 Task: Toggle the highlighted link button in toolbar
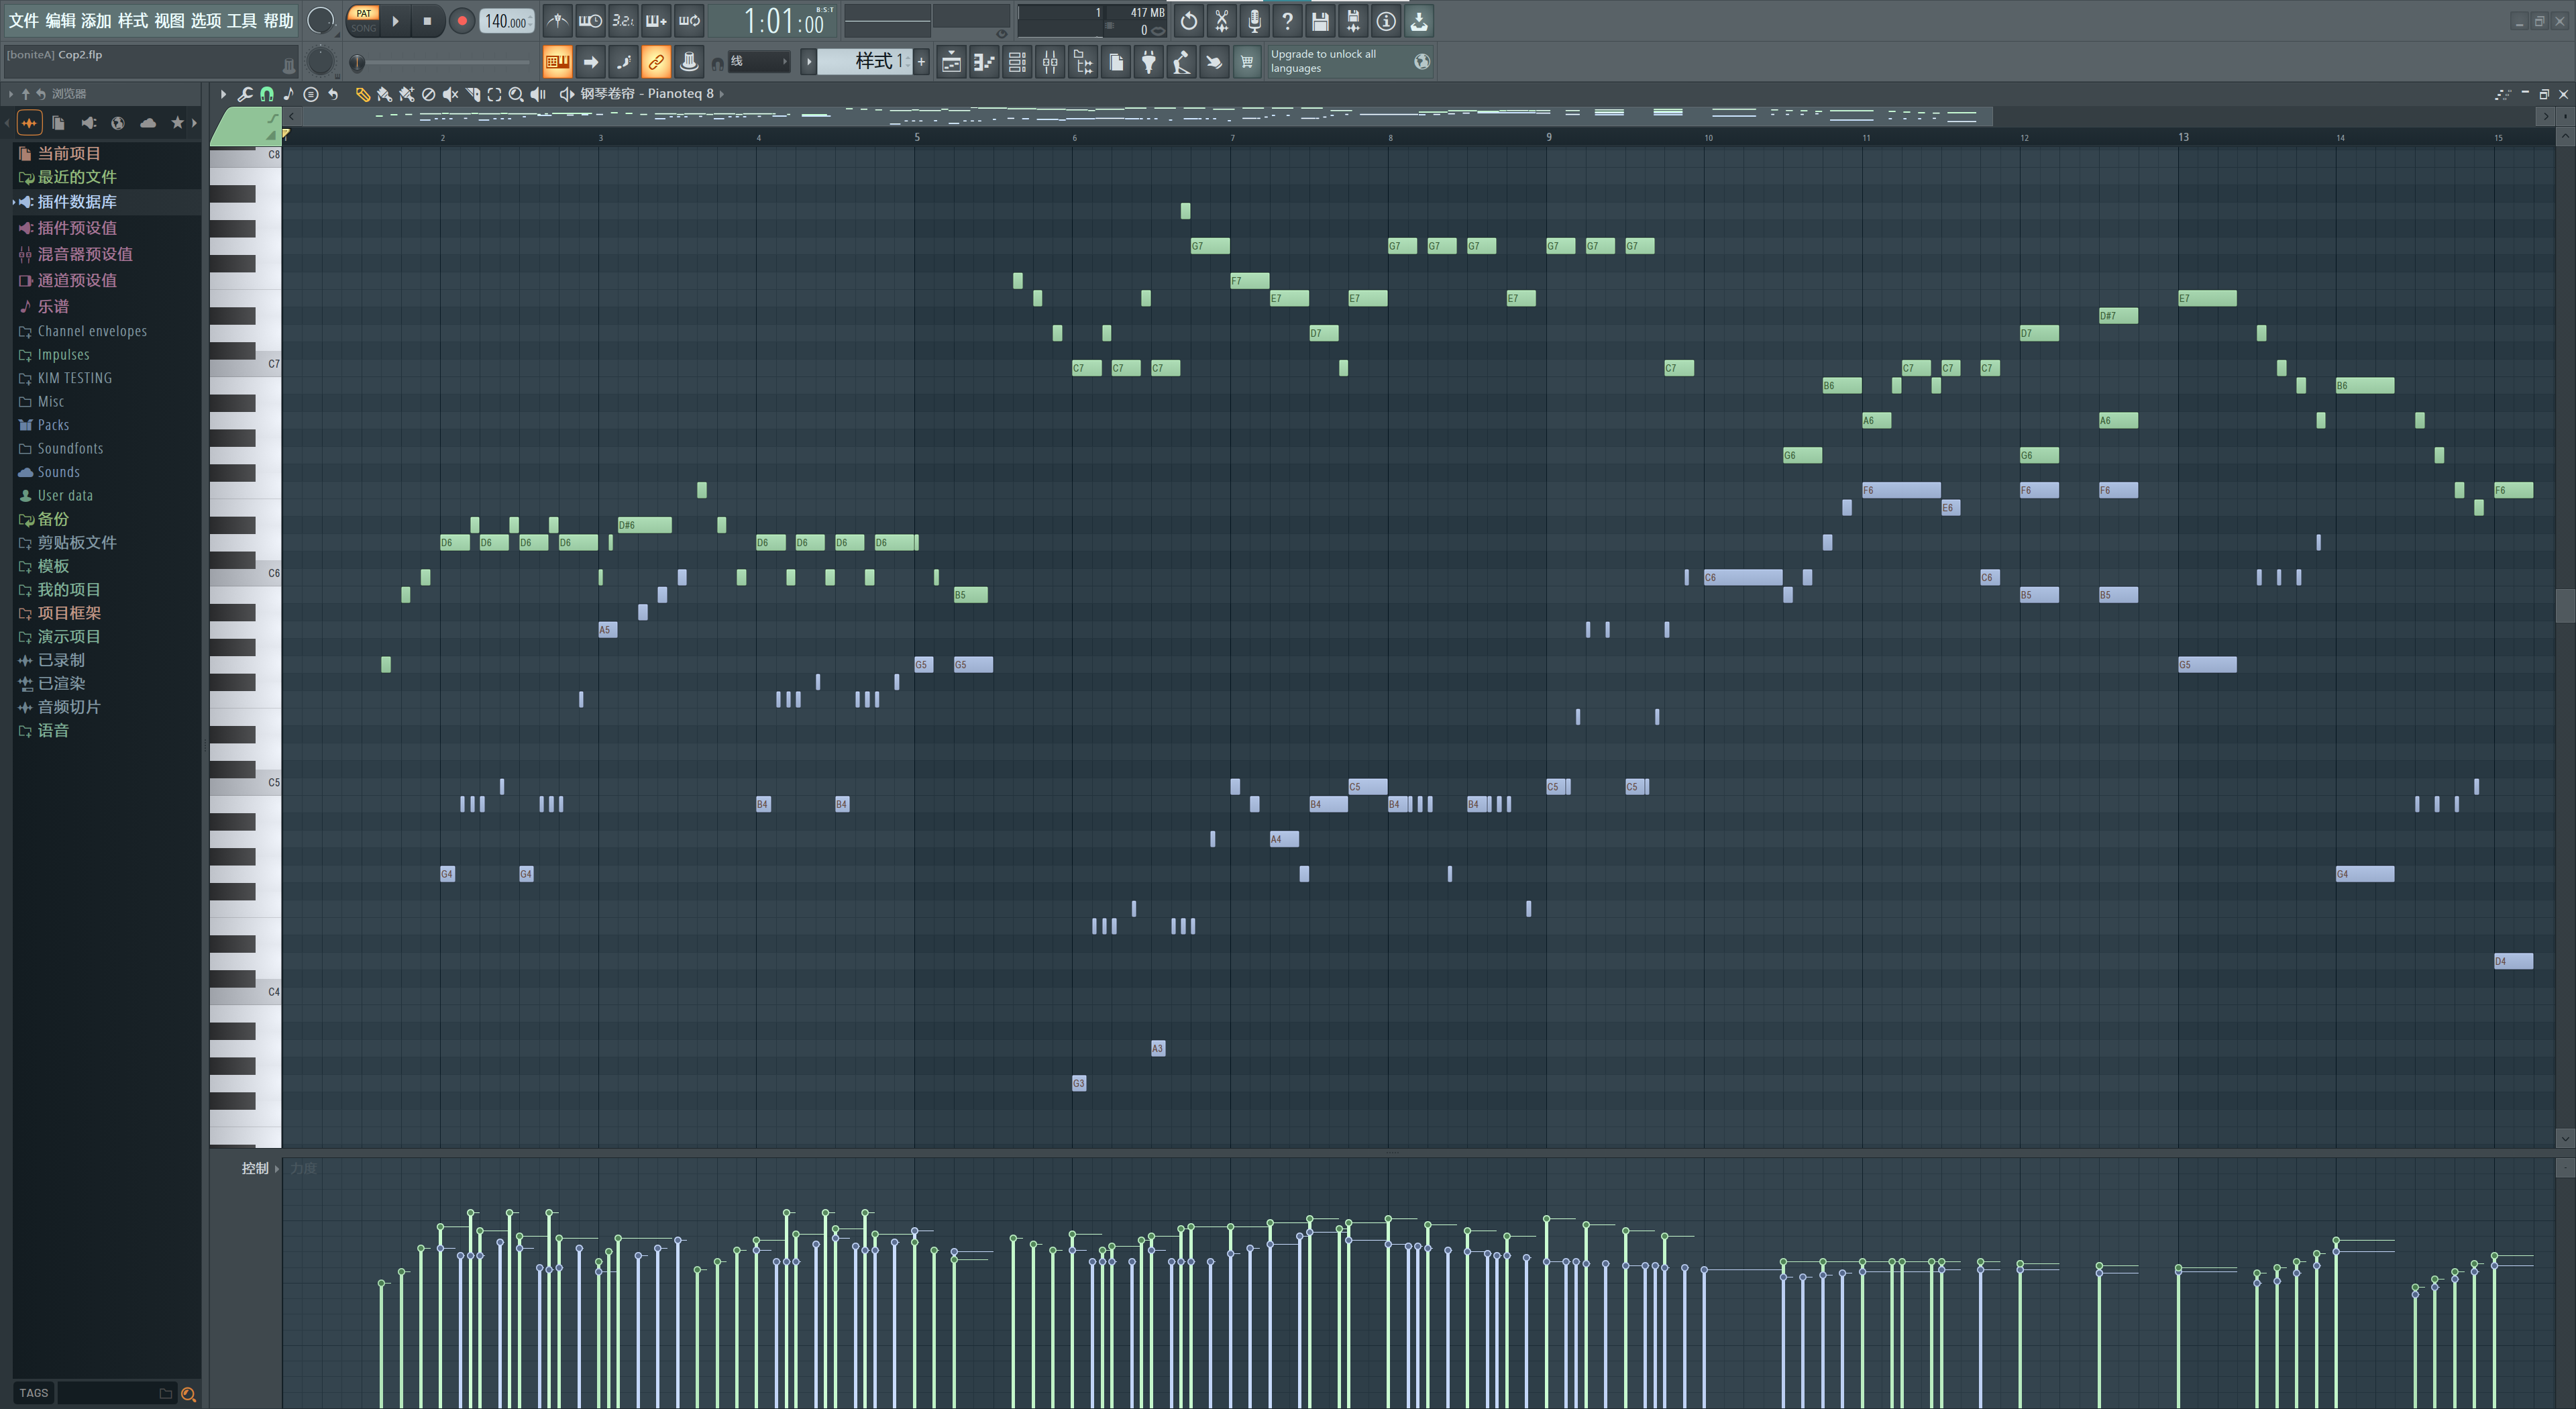point(656,62)
